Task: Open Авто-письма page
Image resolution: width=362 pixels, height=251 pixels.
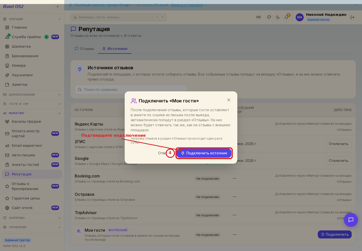Action: click(x=32, y=155)
